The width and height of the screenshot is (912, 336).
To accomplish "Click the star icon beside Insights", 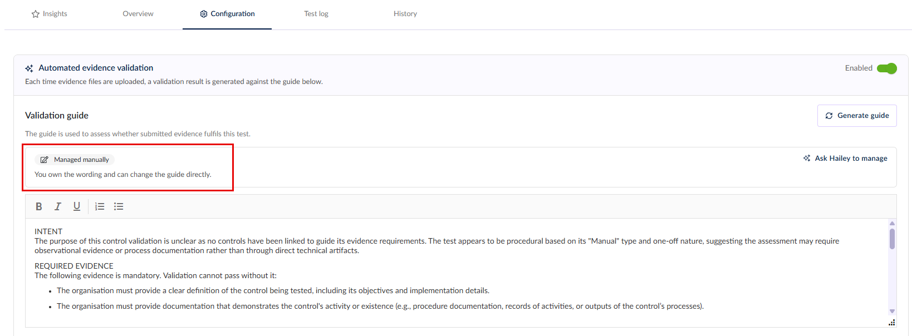I will point(36,14).
